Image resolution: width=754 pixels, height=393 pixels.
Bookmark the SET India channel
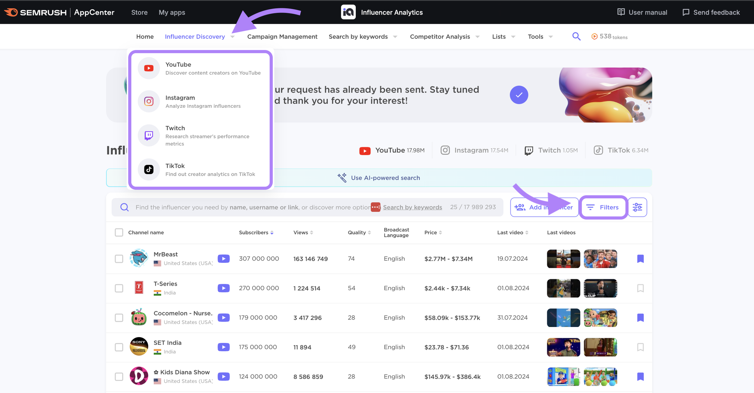pos(640,347)
